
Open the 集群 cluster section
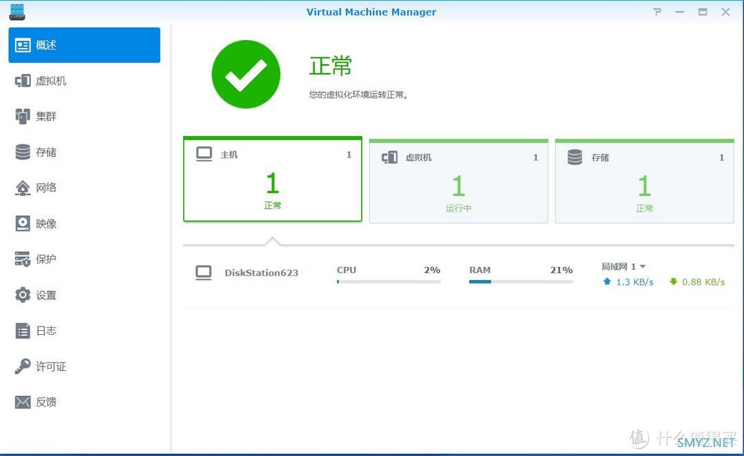84,116
